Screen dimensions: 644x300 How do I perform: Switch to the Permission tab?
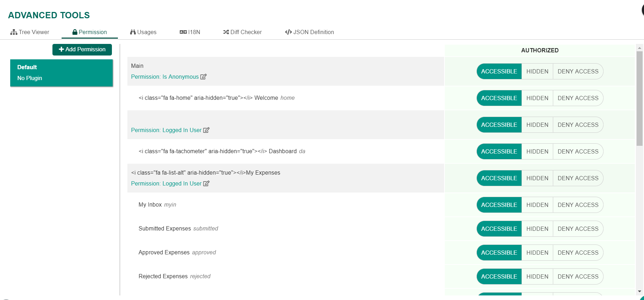click(x=90, y=32)
